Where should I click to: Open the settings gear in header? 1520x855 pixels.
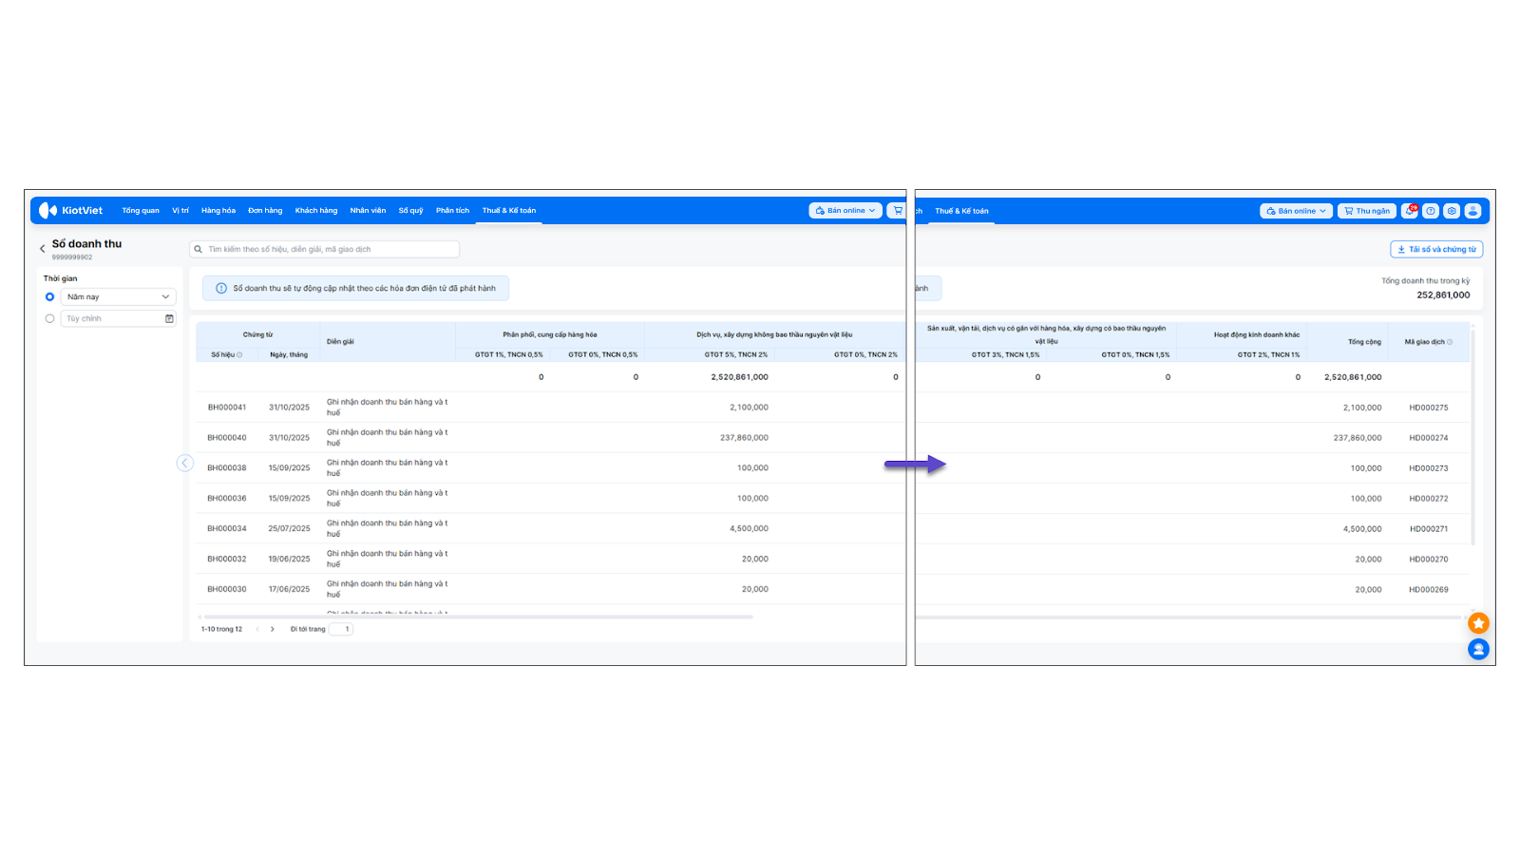pyautogui.click(x=1452, y=211)
